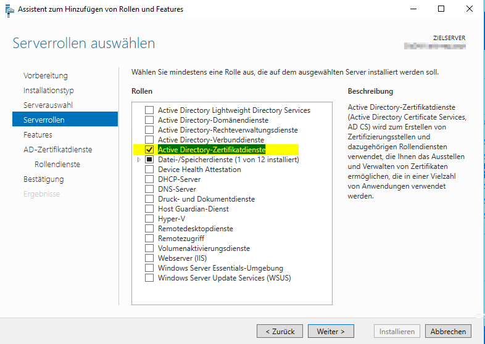Screen dimensions: 485x344
Task: Check Active Directory-Domänendienste checkbox
Action: [149, 120]
